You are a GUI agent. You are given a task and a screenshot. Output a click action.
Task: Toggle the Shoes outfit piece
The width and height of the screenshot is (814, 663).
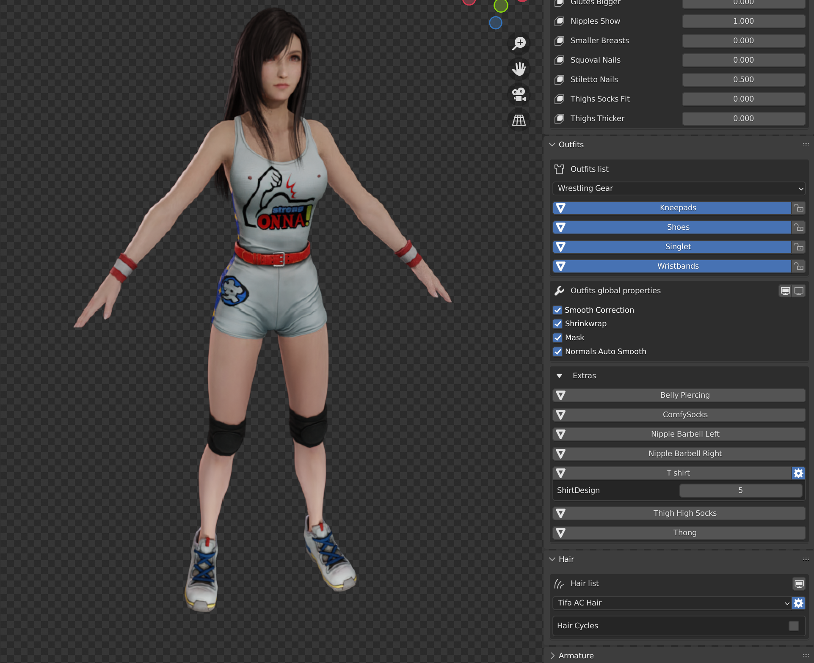pos(672,227)
